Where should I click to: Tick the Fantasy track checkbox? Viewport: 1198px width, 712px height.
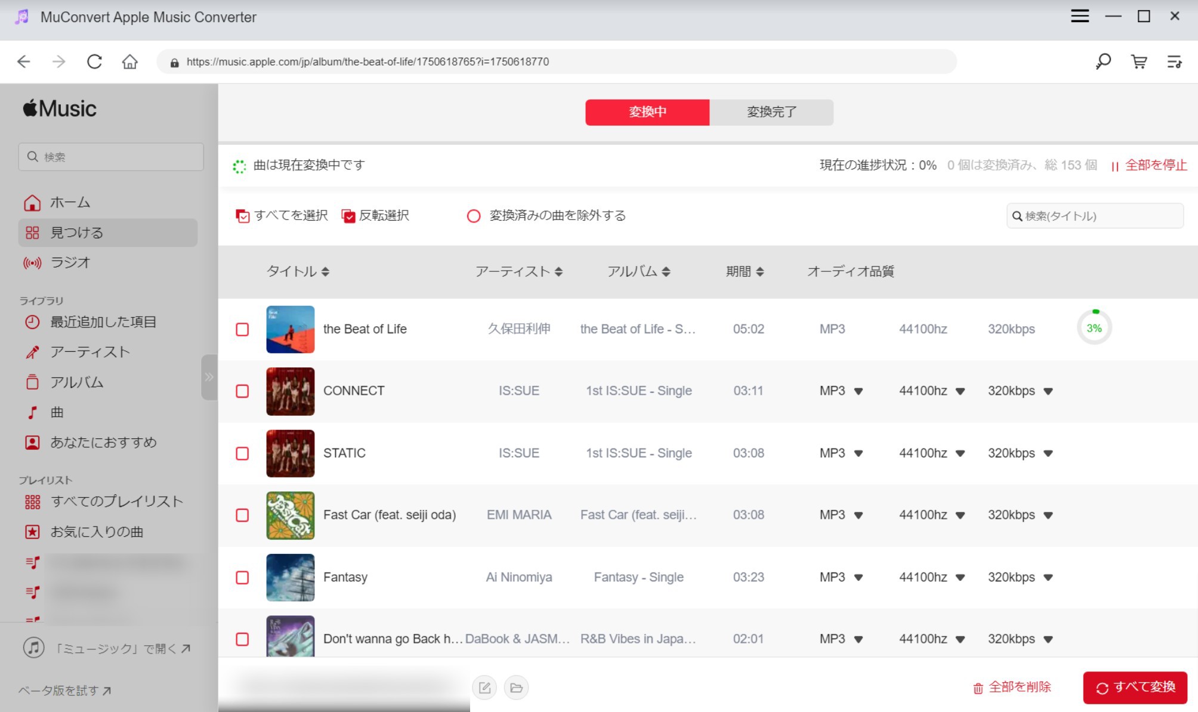tap(242, 577)
